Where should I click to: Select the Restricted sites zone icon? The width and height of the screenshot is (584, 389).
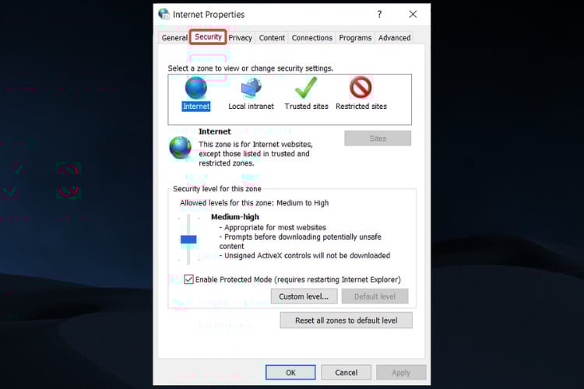coord(361,88)
